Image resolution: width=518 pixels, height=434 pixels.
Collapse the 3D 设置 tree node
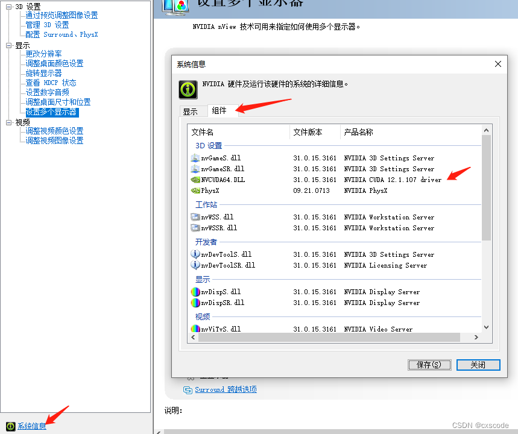click(9, 7)
